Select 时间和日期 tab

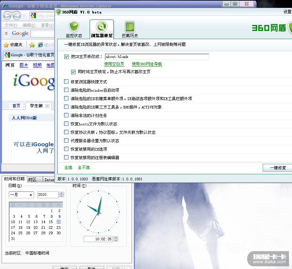14,179
